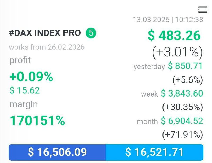212x163 pixels.
Task: Select today's profit $ 483.26
Action: click(x=174, y=36)
